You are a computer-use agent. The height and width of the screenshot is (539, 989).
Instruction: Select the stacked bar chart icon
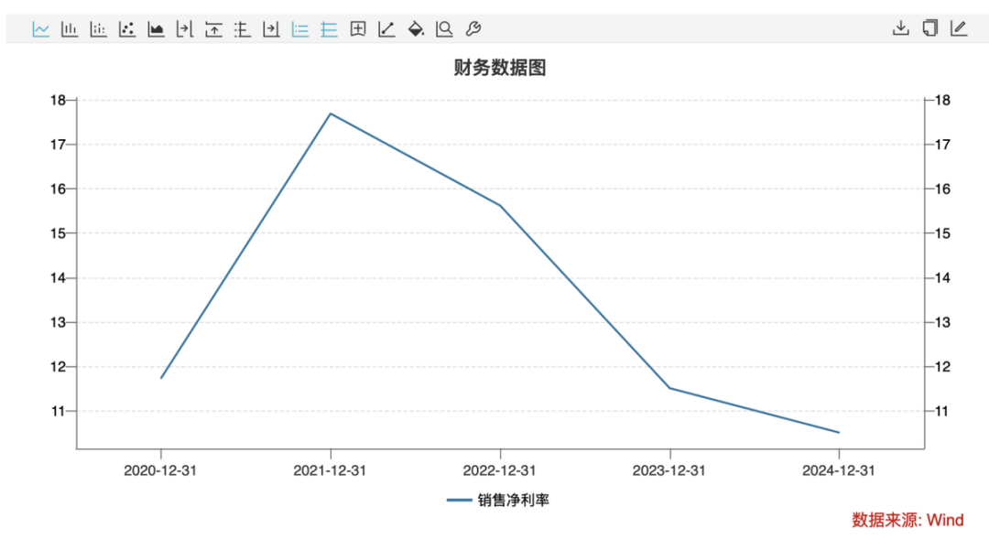tap(98, 28)
